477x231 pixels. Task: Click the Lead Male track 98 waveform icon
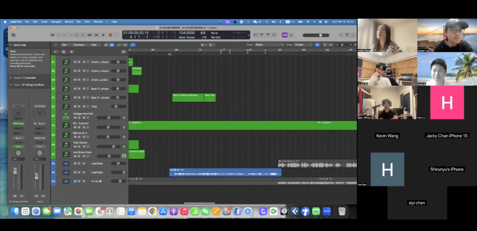66,163
